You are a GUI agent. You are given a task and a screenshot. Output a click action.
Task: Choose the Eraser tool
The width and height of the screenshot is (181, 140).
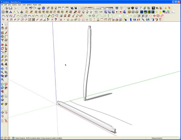6,28
